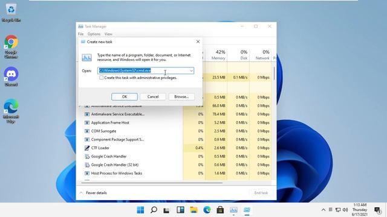Sort by the Memory column header
387x217 pixels.
coord(216,55)
